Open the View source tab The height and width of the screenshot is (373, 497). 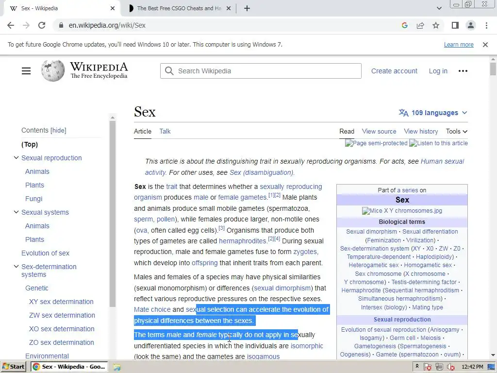coord(379,131)
